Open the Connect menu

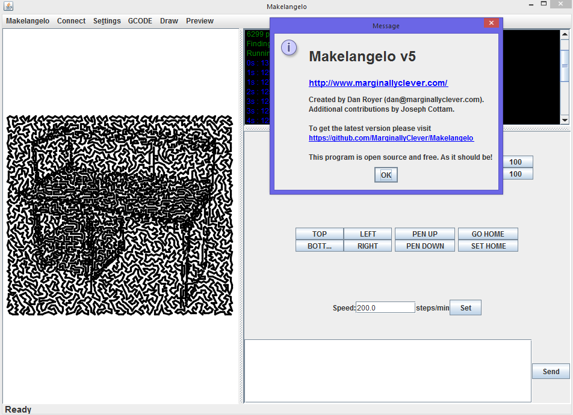(x=71, y=21)
